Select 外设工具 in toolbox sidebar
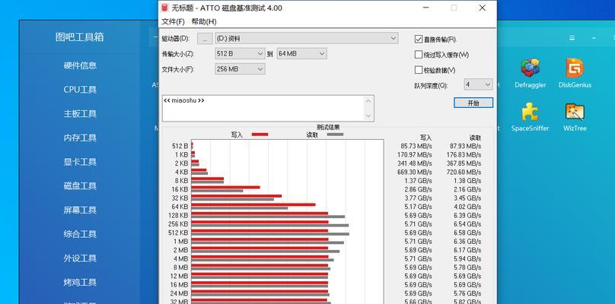The height and width of the screenshot is (304, 615). [x=80, y=258]
